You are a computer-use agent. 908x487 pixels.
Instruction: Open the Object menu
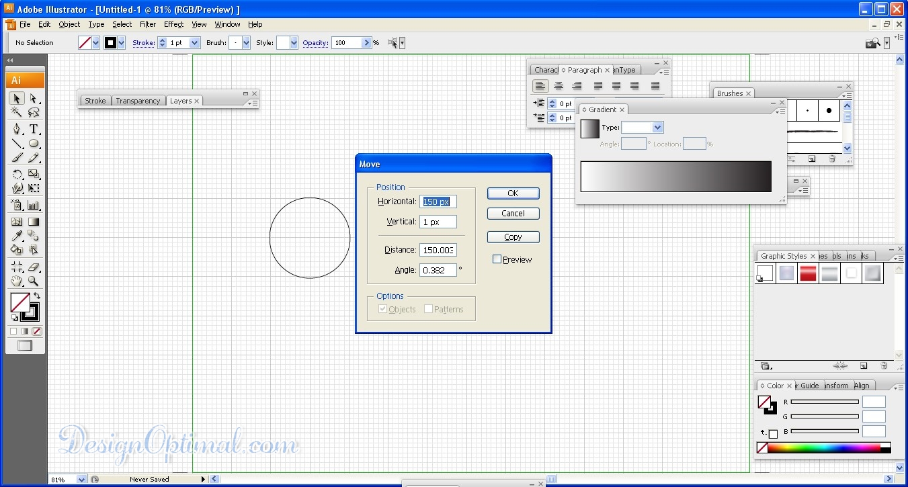click(x=69, y=24)
